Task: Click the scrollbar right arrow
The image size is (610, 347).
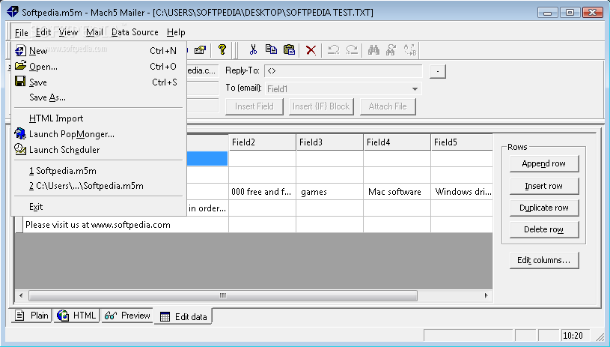Action: click(x=486, y=295)
